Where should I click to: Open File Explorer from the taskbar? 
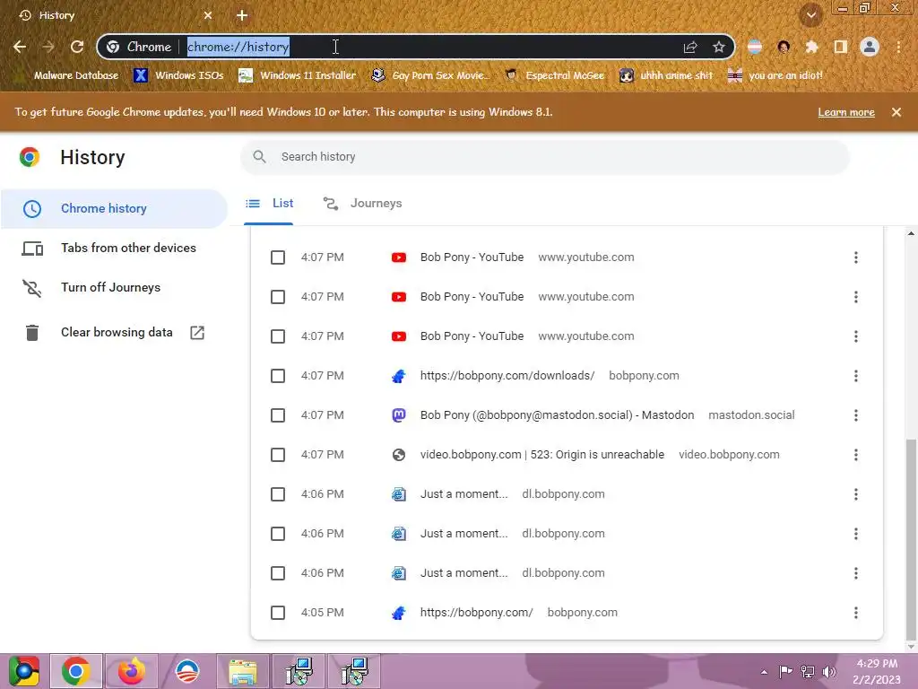(x=242, y=671)
